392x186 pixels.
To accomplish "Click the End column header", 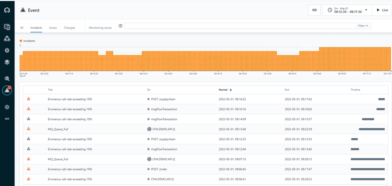I will pos(287,90).
